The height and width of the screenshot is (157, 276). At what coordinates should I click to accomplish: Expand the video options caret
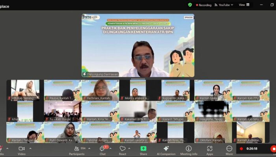(30, 149)
